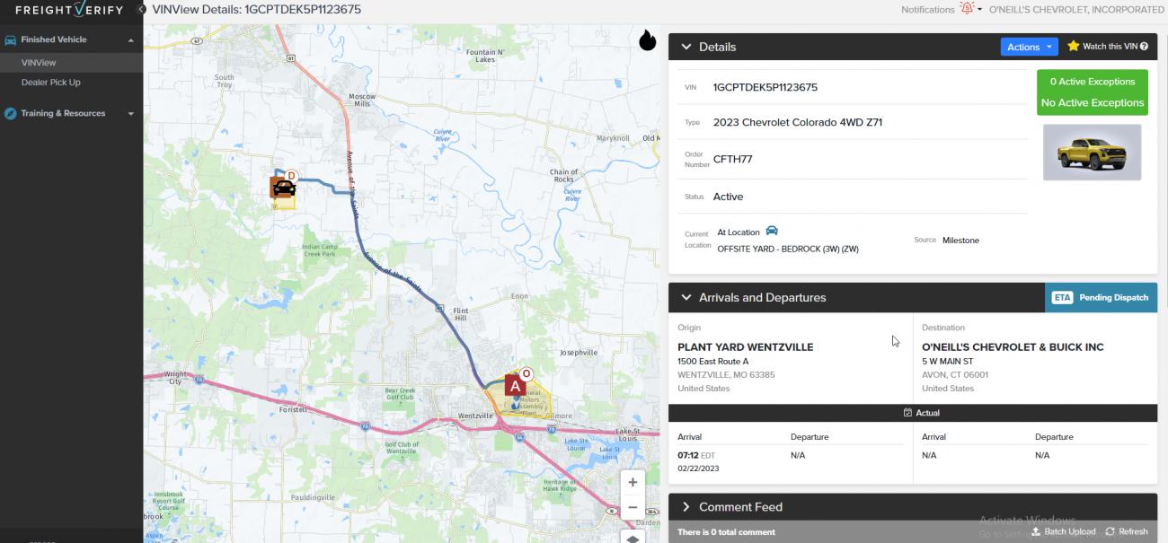The width and height of the screenshot is (1168, 543).
Task: Expand the Comment Feed section
Action: pos(686,507)
